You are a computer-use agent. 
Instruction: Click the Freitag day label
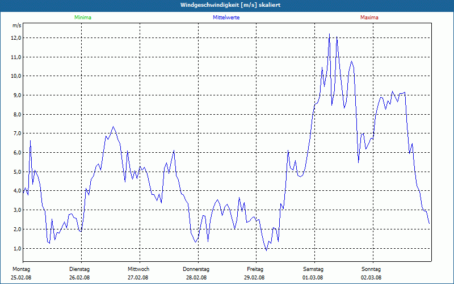pyautogui.click(x=255, y=269)
